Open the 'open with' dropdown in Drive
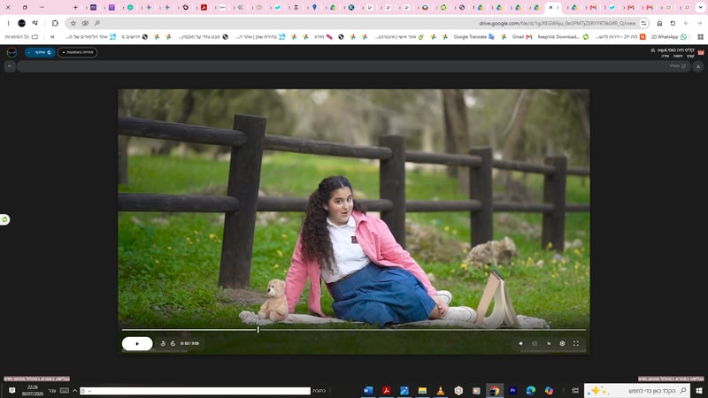Screen dimensions: 708x398 77,52
